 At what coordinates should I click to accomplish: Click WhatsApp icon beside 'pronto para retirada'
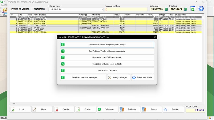(x=63, y=51)
